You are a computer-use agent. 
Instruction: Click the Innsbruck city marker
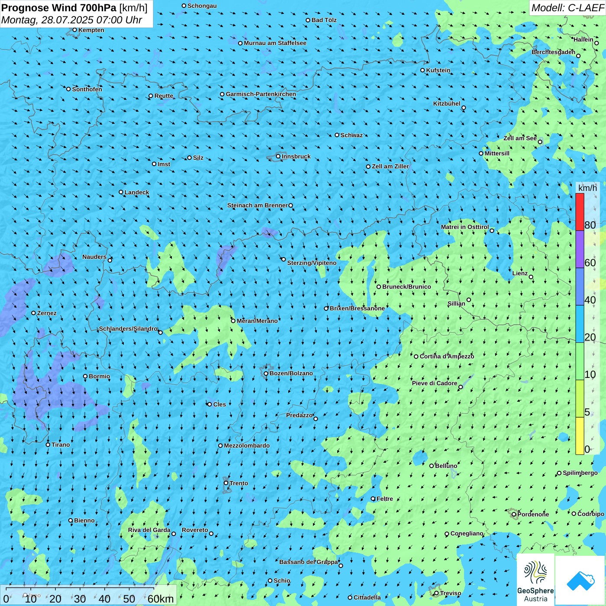coord(278,156)
